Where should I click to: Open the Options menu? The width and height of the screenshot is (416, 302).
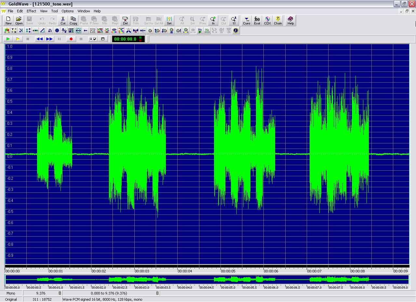click(68, 11)
